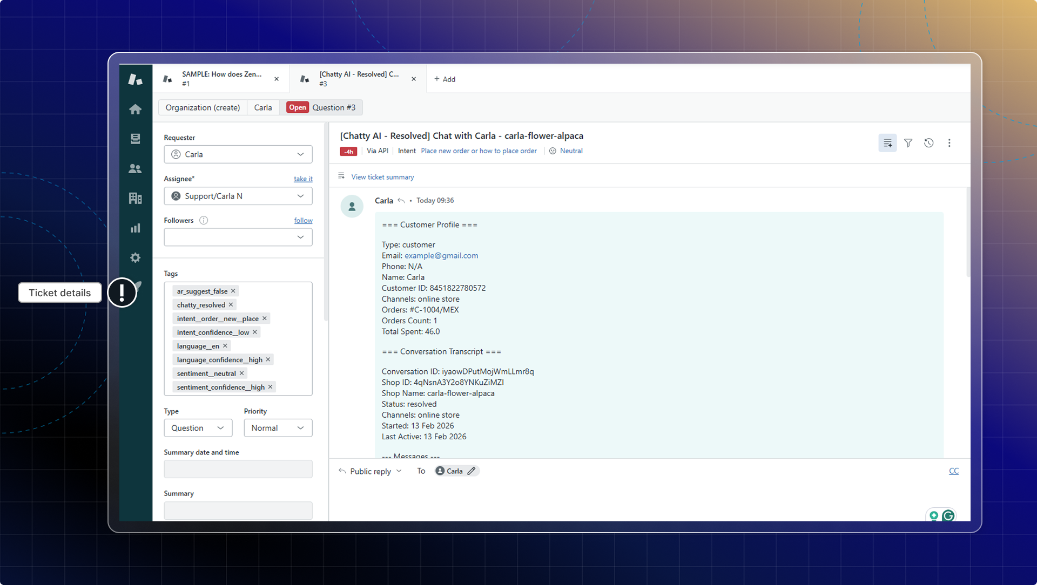This screenshot has height=585, width=1037.
Task: Open ticket events history clock icon
Action: (928, 143)
